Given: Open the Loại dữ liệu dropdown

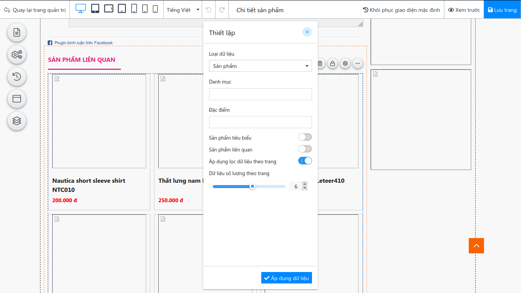Looking at the screenshot, I should (260, 66).
